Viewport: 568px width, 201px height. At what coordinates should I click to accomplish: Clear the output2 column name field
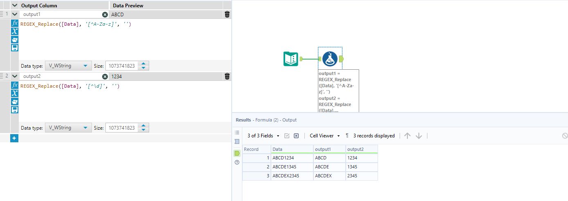click(x=105, y=76)
